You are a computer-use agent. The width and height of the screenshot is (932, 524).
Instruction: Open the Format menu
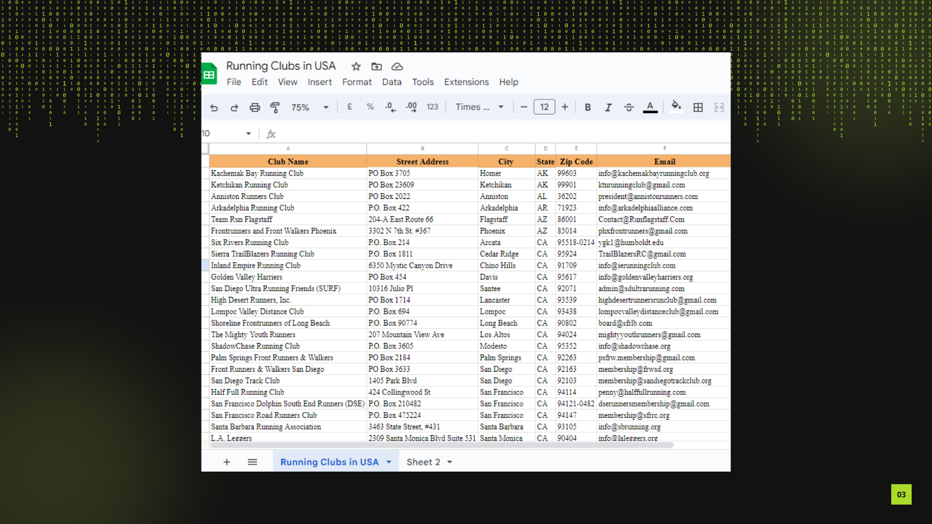tap(357, 82)
